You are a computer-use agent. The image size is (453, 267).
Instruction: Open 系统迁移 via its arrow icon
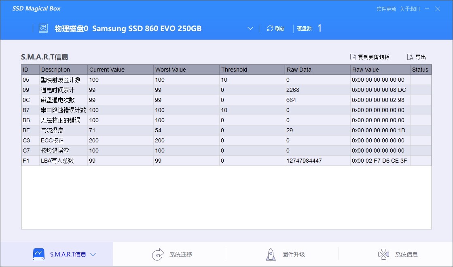coord(158,254)
